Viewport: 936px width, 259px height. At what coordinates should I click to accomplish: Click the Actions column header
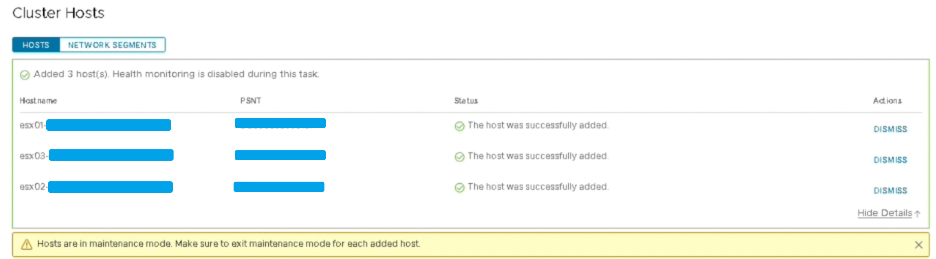pos(887,101)
